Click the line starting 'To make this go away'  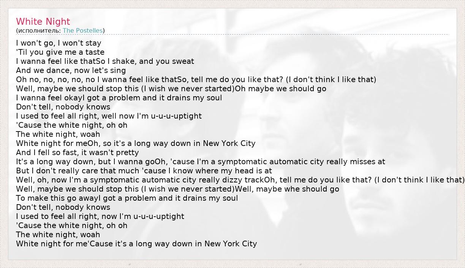[x=127, y=198]
